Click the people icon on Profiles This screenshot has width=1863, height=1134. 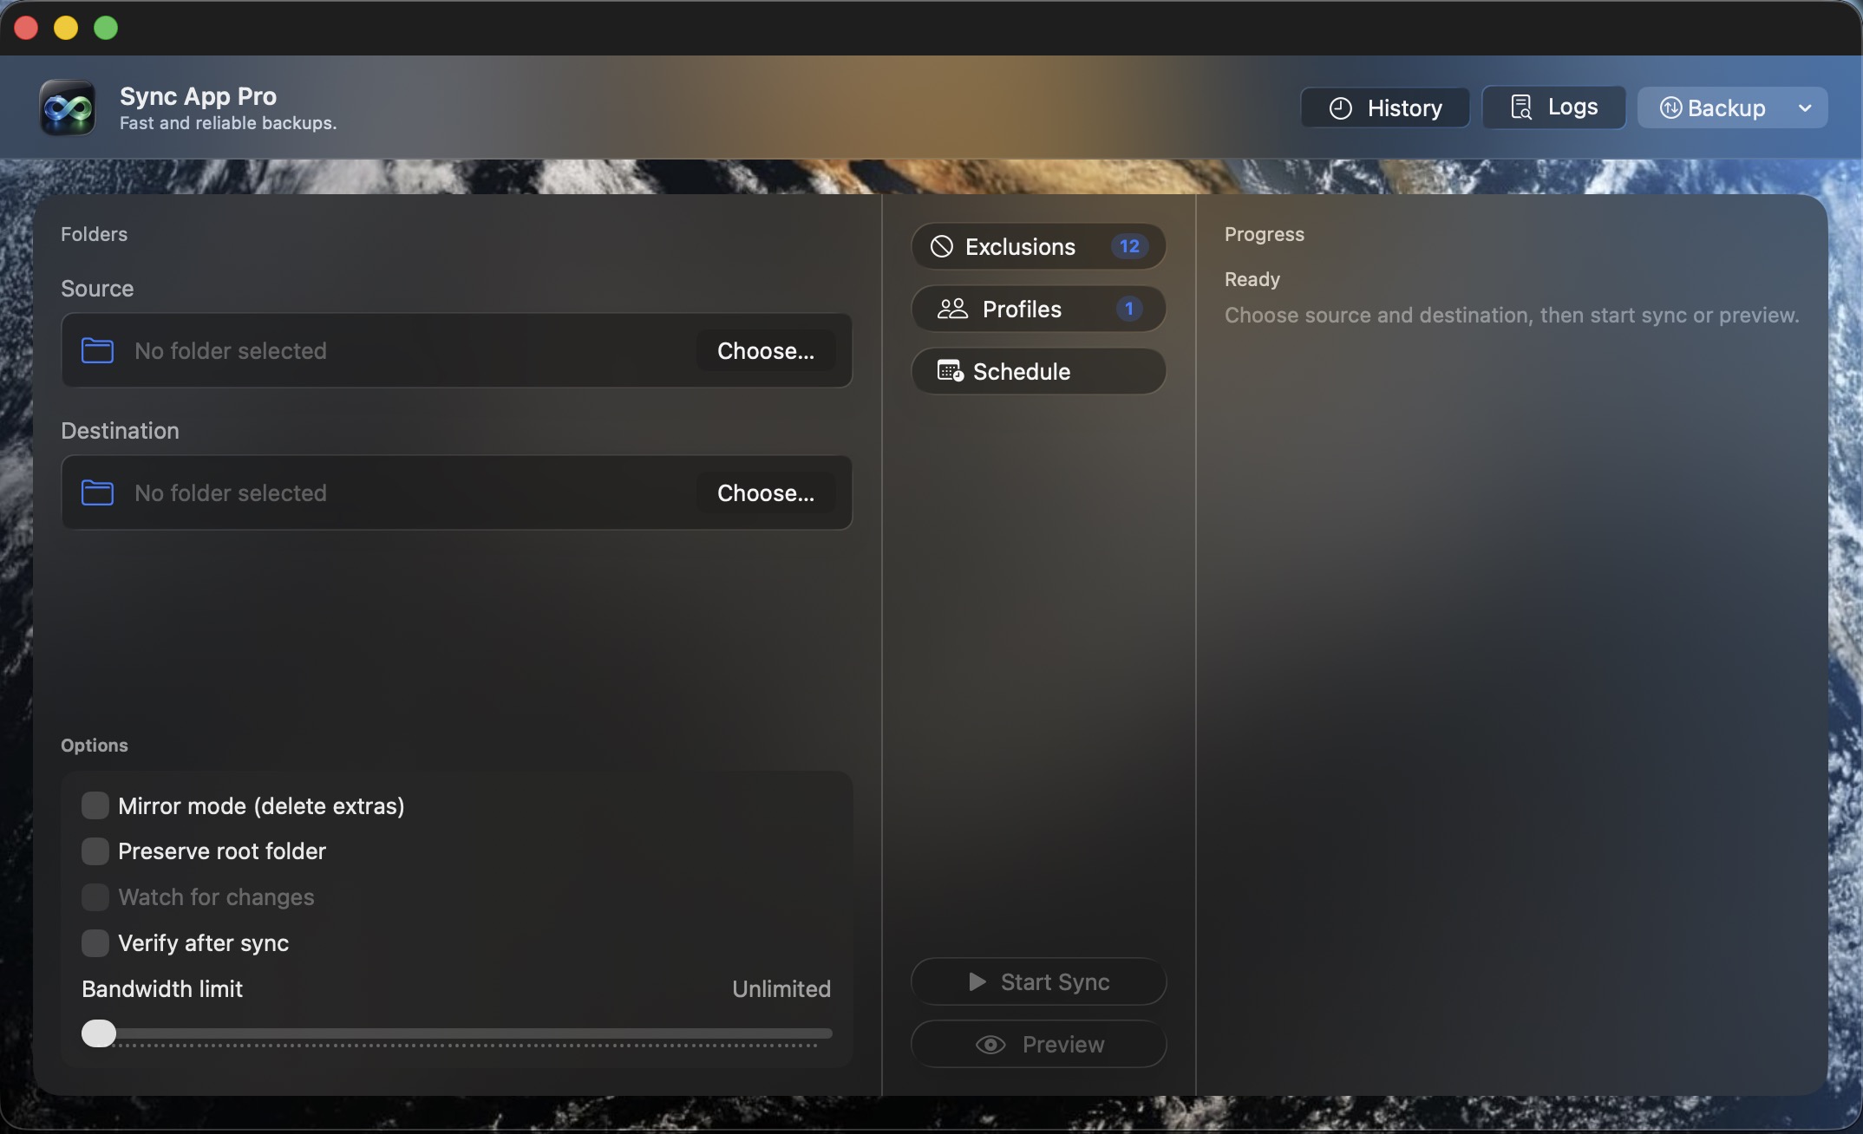click(x=952, y=310)
